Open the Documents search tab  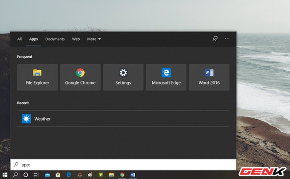pos(55,39)
